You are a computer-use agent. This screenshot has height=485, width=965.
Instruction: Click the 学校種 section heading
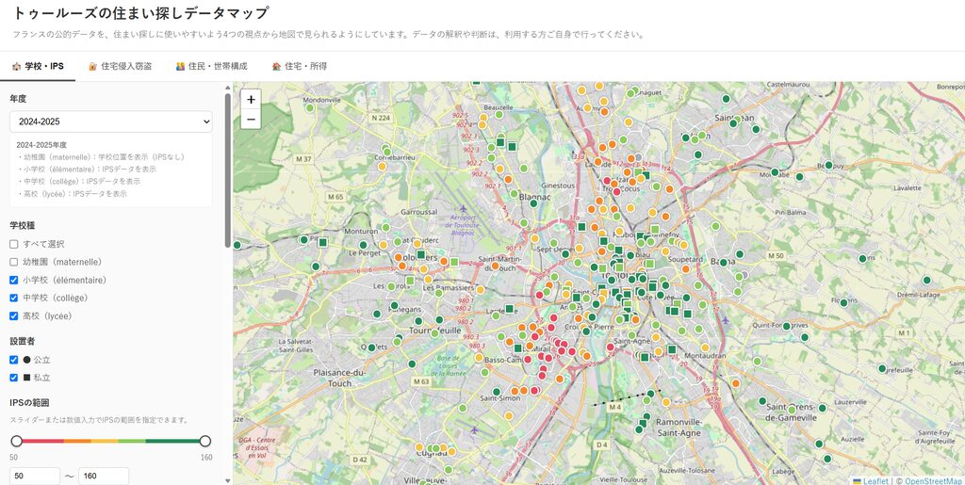tap(23, 226)
